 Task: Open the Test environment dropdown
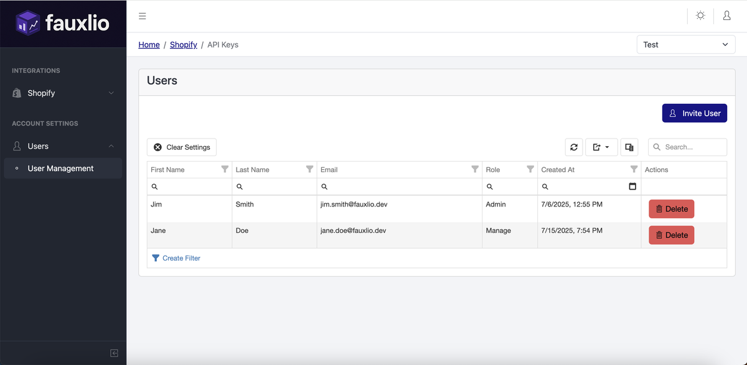[x=686, y=45]
